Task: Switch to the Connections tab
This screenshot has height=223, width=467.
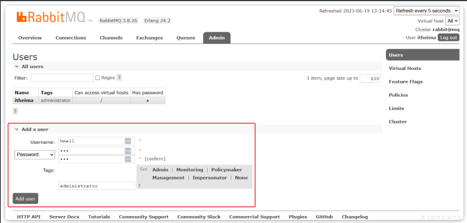Action: pyautogui.click(x=71, y=38)
